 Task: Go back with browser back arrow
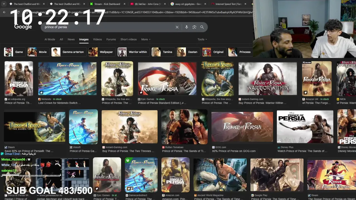[x=4, y=12]
